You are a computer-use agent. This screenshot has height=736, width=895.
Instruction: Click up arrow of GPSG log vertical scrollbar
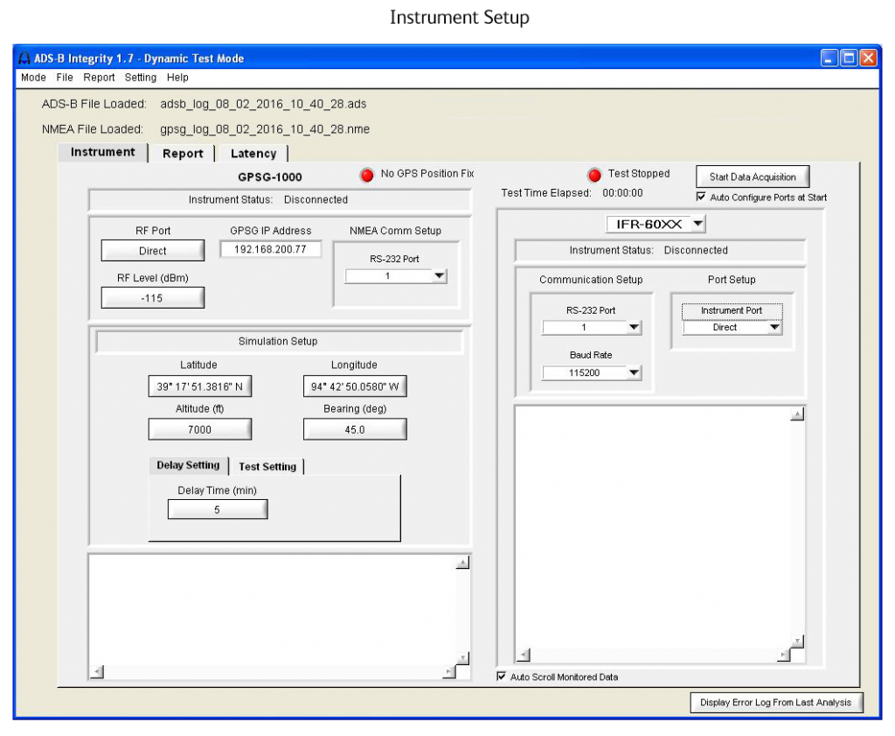(x=463, y=563)
